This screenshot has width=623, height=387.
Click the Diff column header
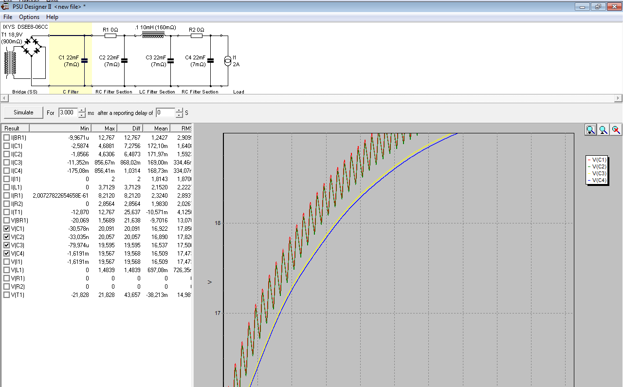coord(130,129)
